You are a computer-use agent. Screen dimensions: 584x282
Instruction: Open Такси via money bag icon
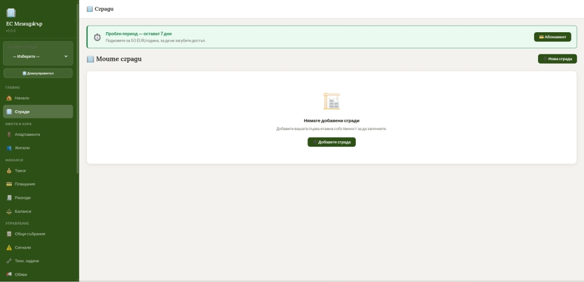[x=9, y=171]
